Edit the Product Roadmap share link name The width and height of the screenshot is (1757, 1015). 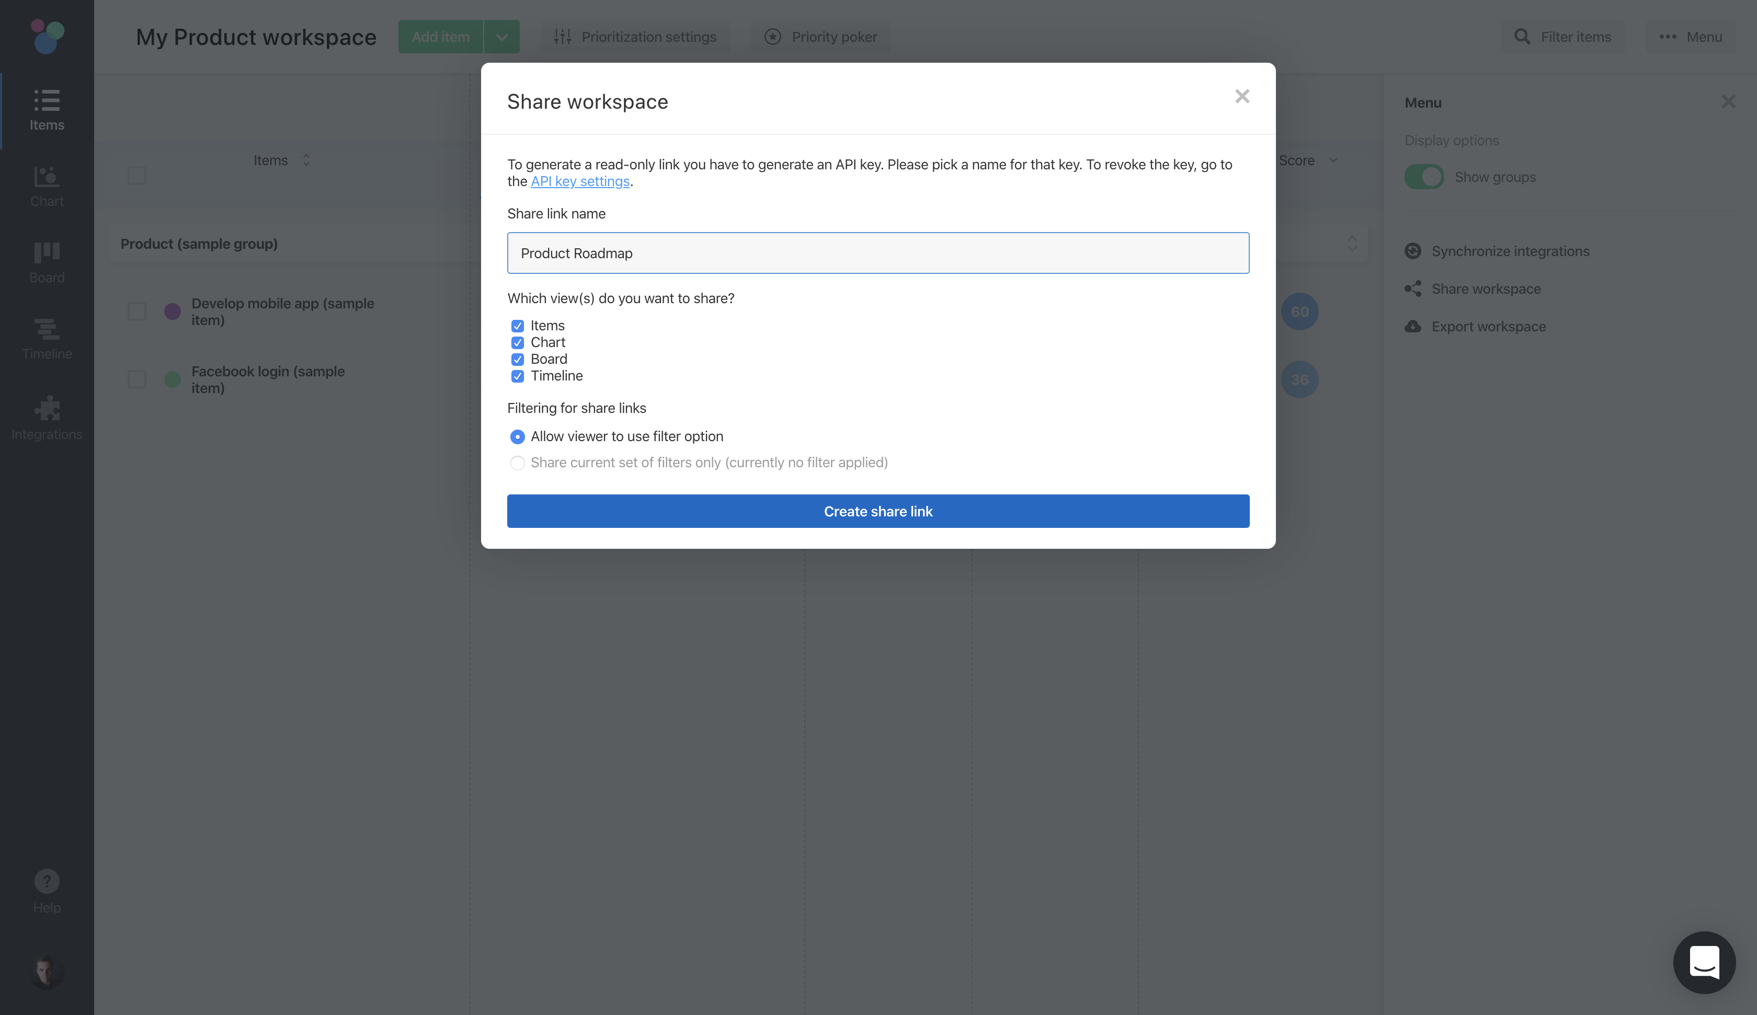tap(878, 252)
